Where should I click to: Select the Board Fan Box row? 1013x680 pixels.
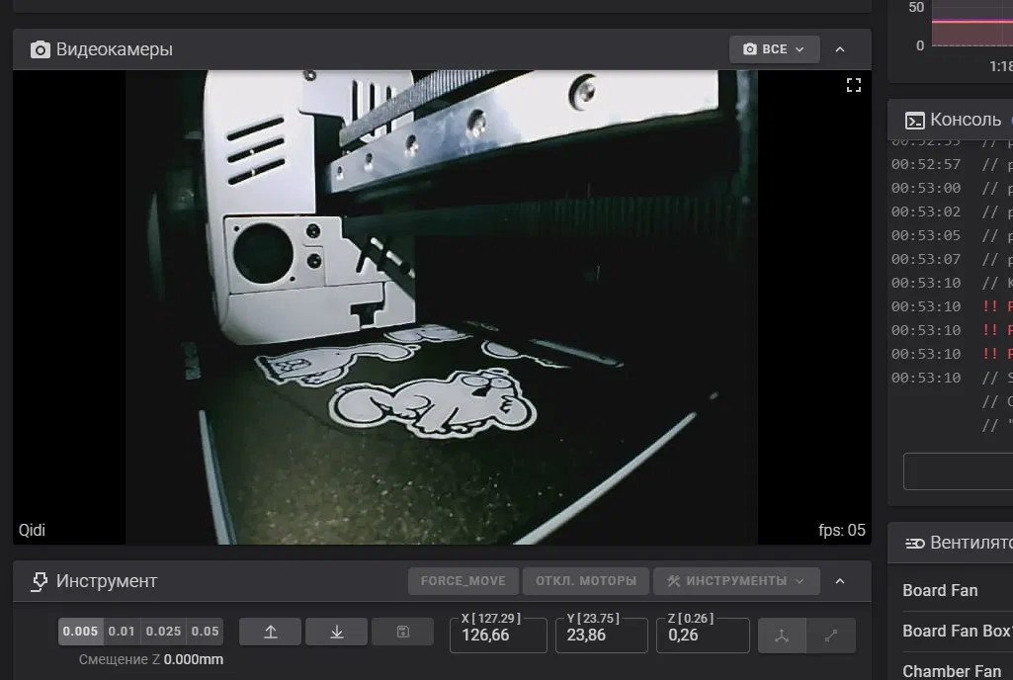(x=958, y=631)
